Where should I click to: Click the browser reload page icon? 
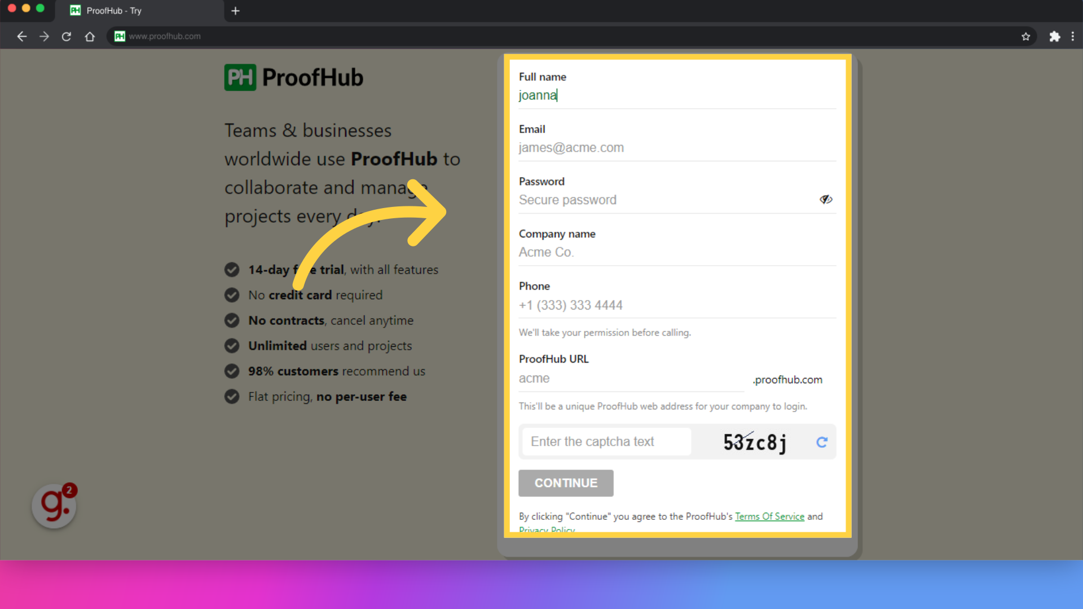[x=66, y=36]
